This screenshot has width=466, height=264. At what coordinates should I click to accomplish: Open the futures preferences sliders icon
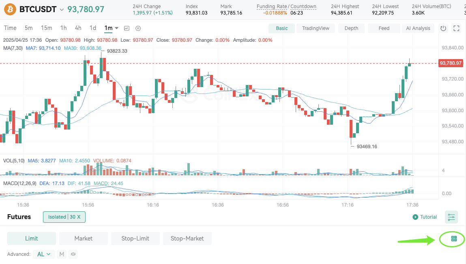pos(451,217)
